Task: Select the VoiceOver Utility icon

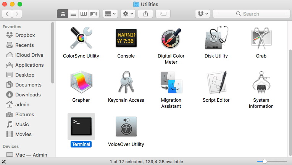Action: point(126,127)
